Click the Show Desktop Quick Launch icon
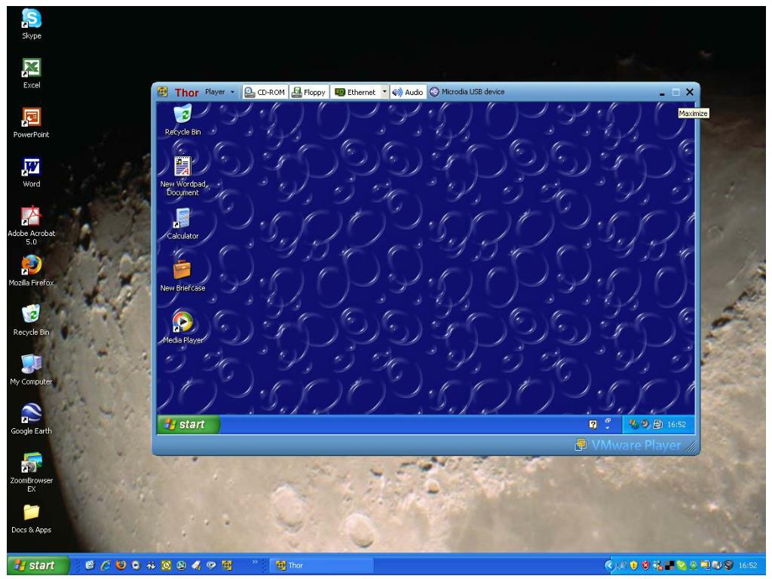 [x=90, y=565]
